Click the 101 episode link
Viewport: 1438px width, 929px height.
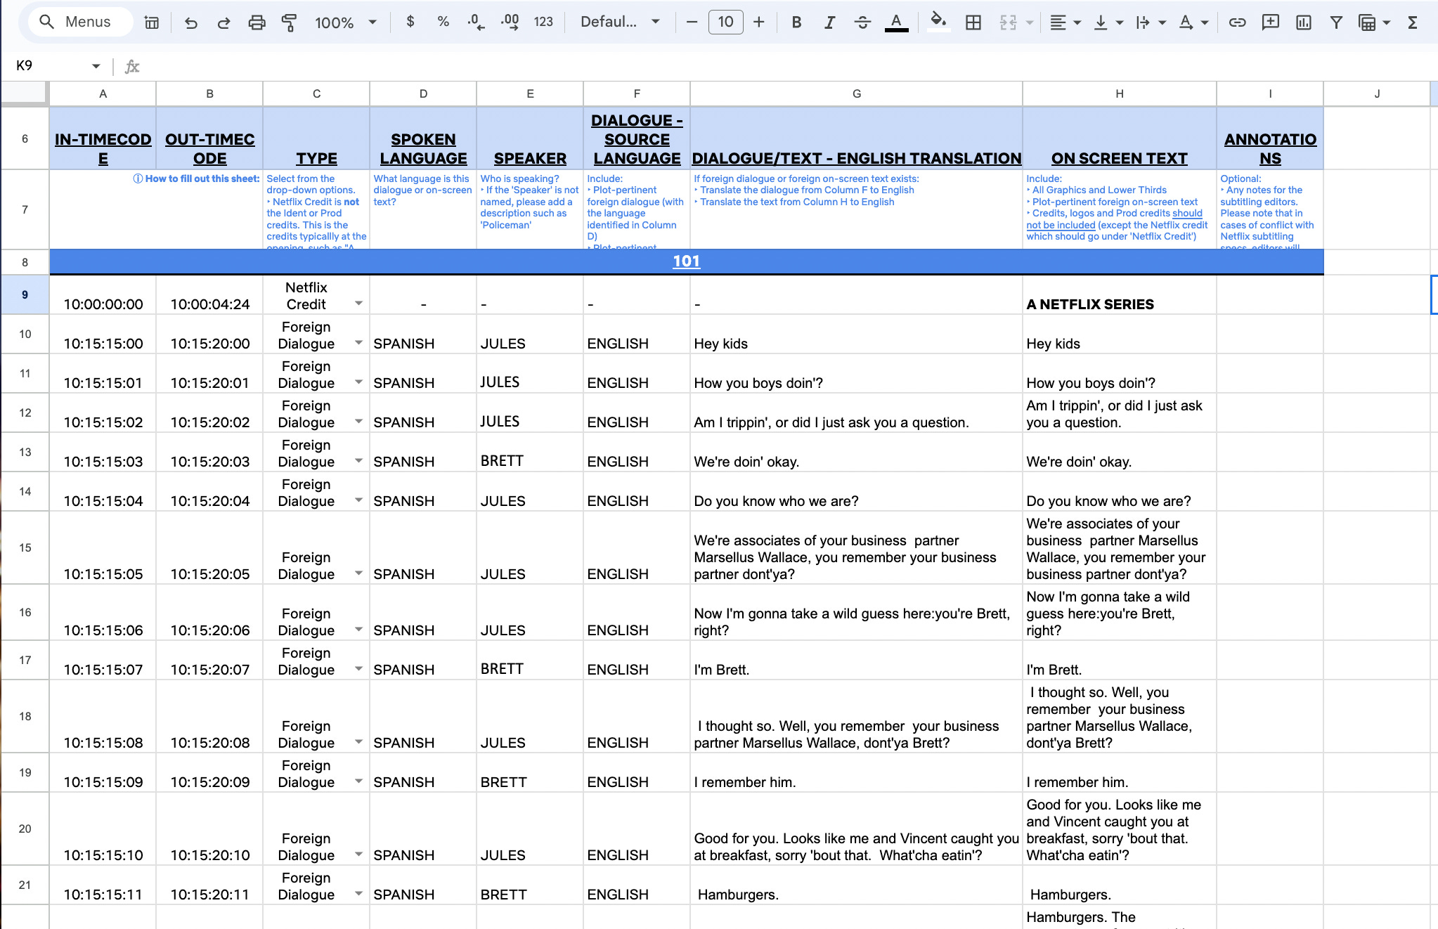pyautogui.click(x=686, y=261)
